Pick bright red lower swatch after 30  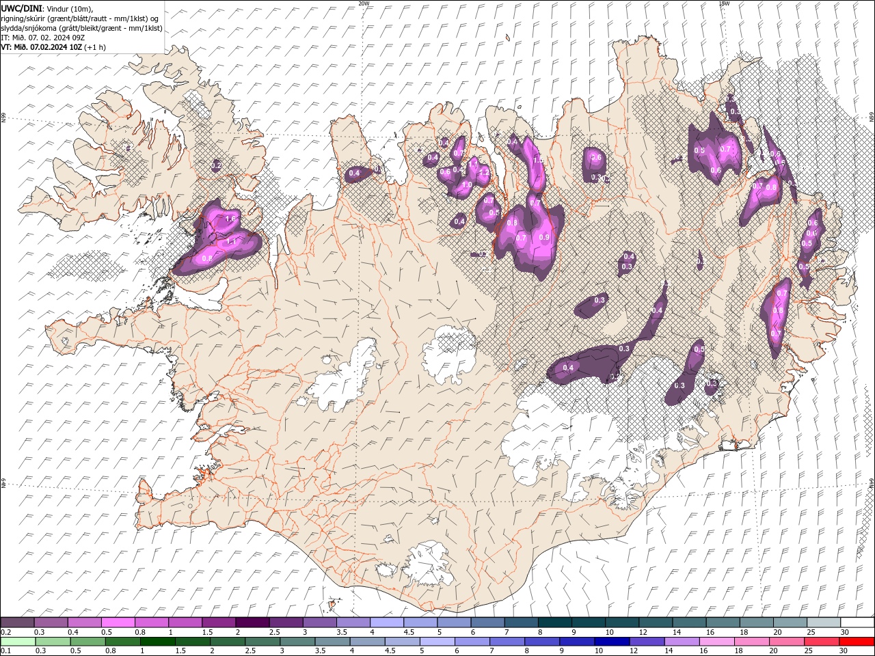pos(857,642)
